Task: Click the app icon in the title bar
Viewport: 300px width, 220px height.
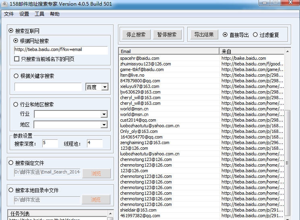Action: (4, 4)
